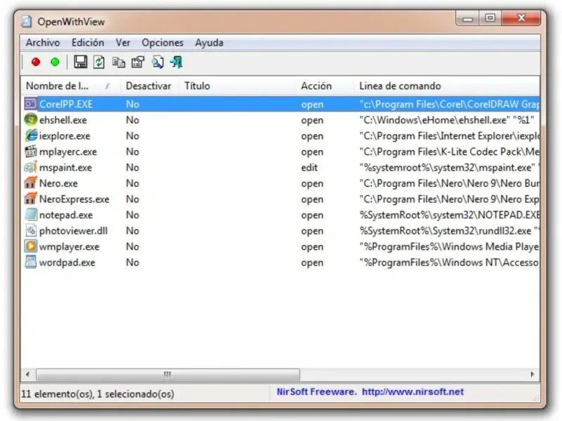Click the Nero.exe application icon
Viewport: 562px width, 421px height.
coord(30,183)
